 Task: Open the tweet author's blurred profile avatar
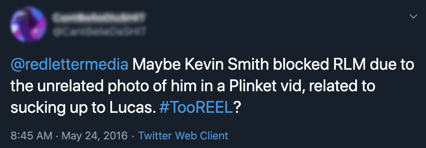point(28,24)
